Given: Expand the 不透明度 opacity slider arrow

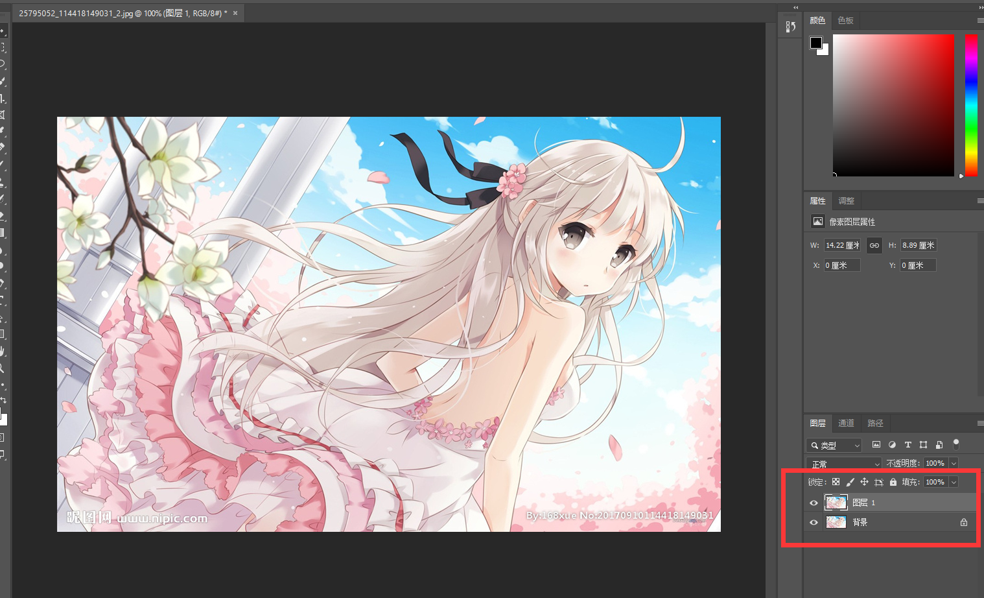Looking at the screenshot, I should (954, 463).
